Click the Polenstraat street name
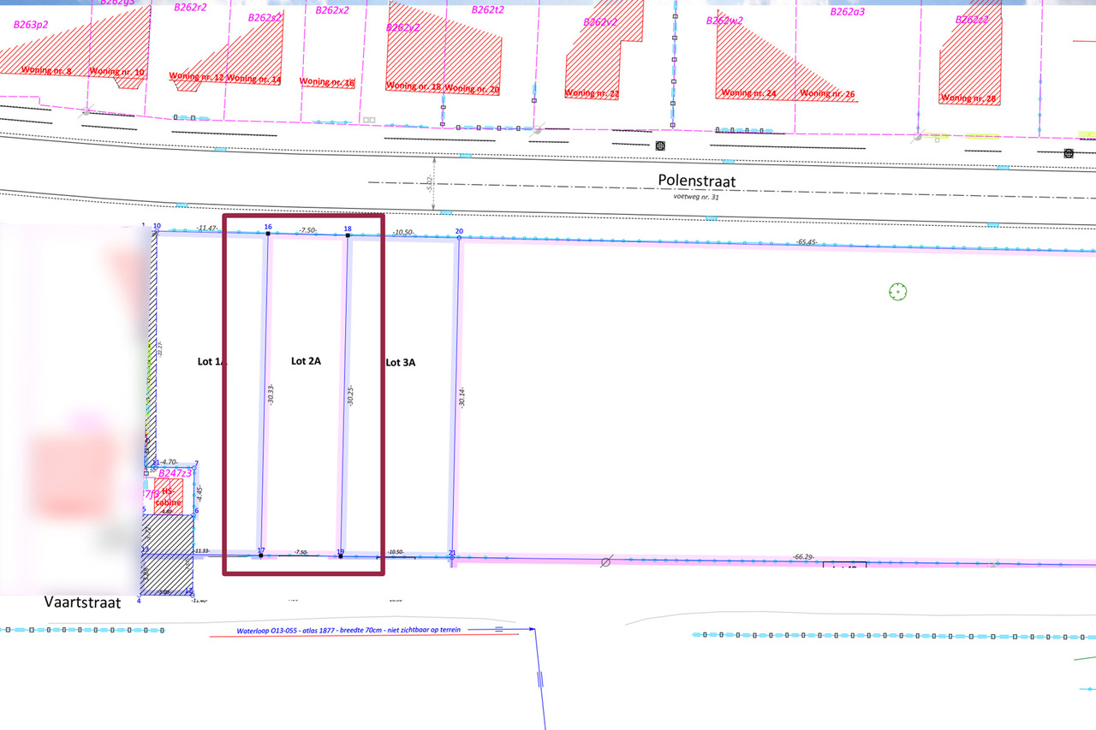The image size is (1096, 730). (x=696, y=181)
